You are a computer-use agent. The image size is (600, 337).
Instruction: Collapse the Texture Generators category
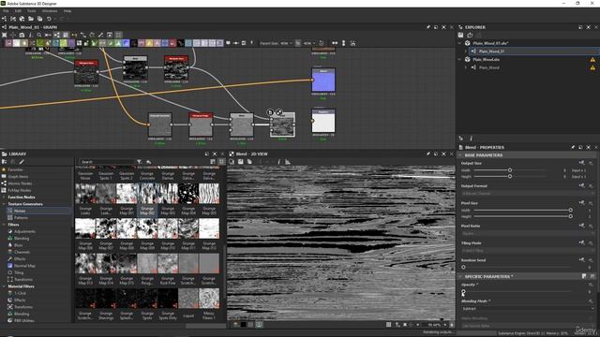click(x=4, y=204)
